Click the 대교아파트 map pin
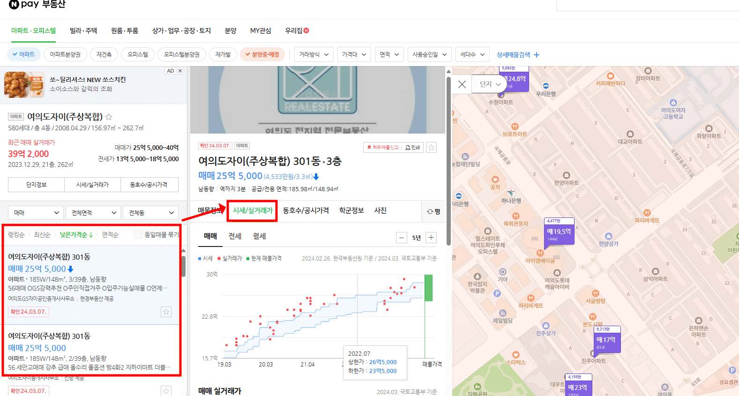The image size is (739, 396). tap(630, 134)
